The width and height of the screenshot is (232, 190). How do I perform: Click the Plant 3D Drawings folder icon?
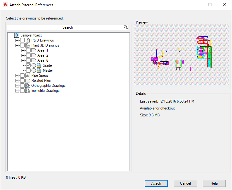tap(28, 45)
